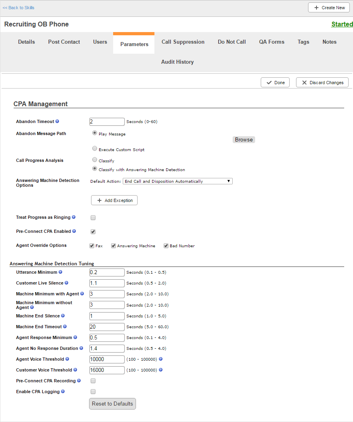Show help for Enable CPA Logging

click(x=63, y=391)
